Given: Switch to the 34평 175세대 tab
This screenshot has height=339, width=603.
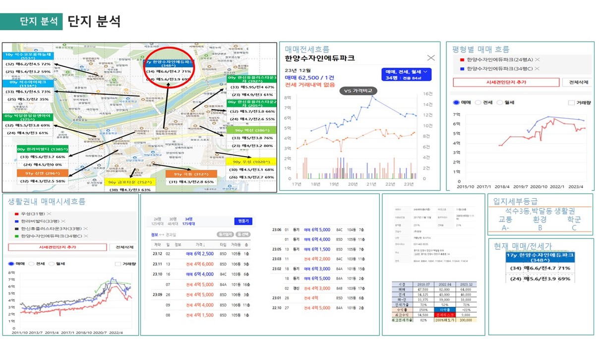Looking at the screenshot, I should tap(189, 221).
